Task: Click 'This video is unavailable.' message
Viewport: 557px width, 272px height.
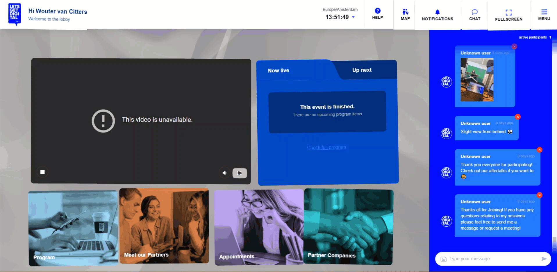Action: tap(157, 119)
